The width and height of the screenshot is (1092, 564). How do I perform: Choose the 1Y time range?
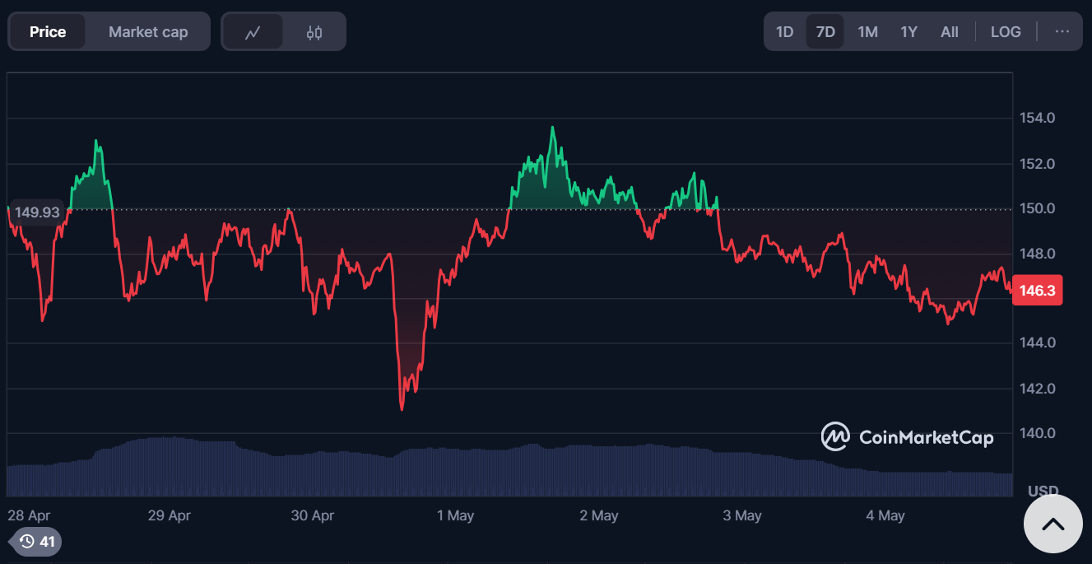coord(908,32)
